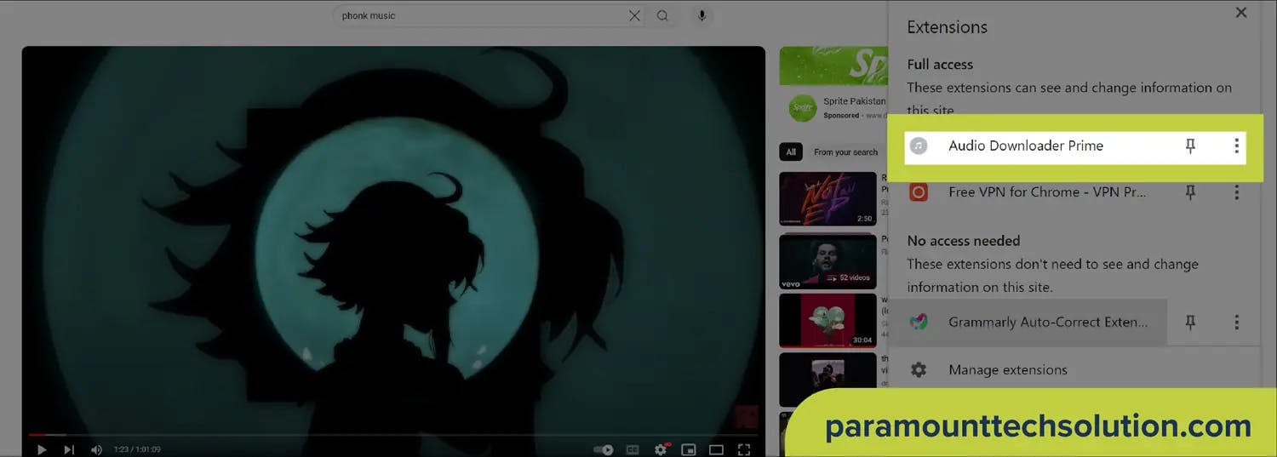Toggle video subtitles
This screenshot has width=1277, height=457.
633,449
